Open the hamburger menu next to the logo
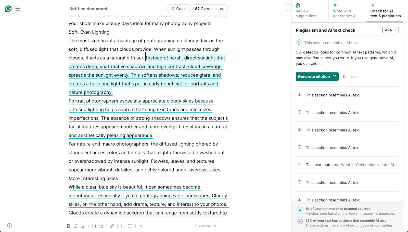Image resolution: width=408 pixels, height=232 pixels. click(x=18, y=9)
